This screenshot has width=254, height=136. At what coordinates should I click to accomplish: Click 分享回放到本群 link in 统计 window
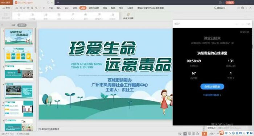tap(212, 95)
